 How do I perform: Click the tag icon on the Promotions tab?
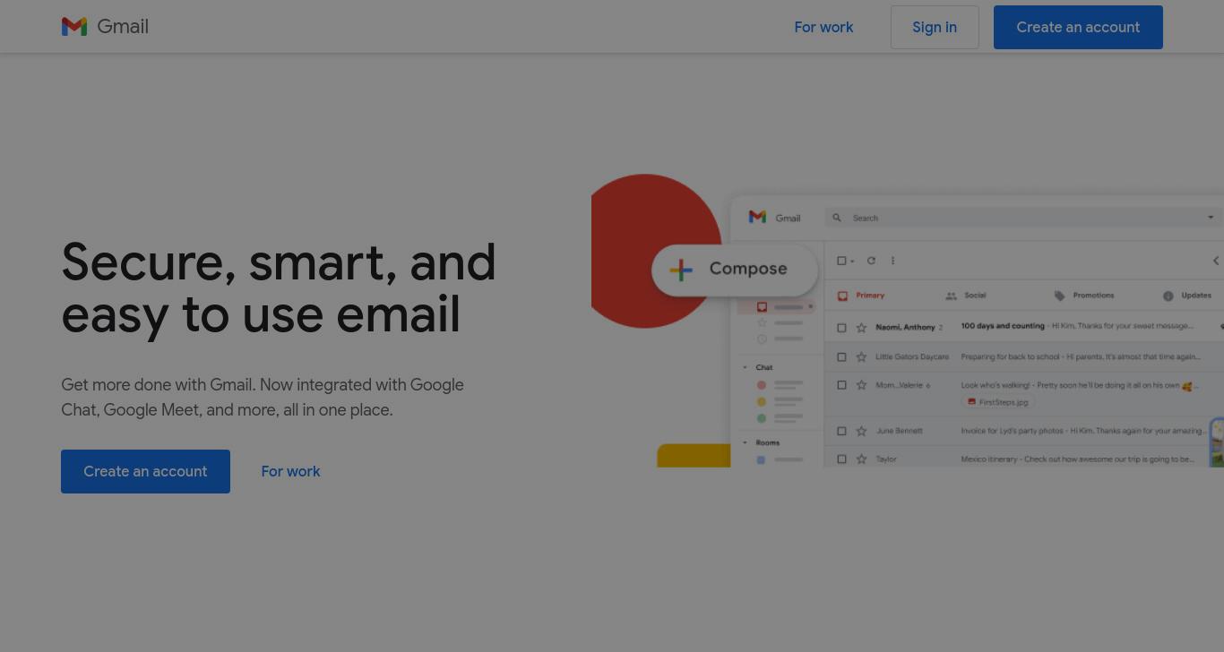click(x=1060, y=296)
